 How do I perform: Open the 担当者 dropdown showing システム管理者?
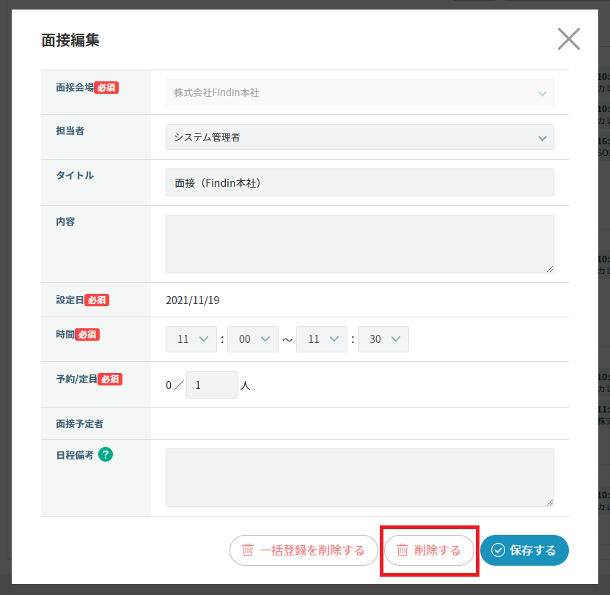359,137
